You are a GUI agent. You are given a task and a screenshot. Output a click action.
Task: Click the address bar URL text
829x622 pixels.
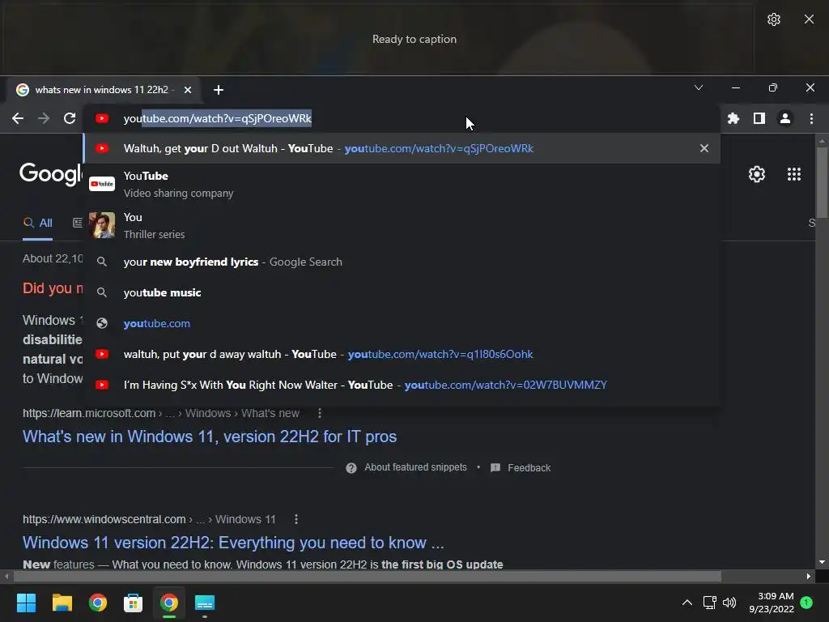pos(217,118)
